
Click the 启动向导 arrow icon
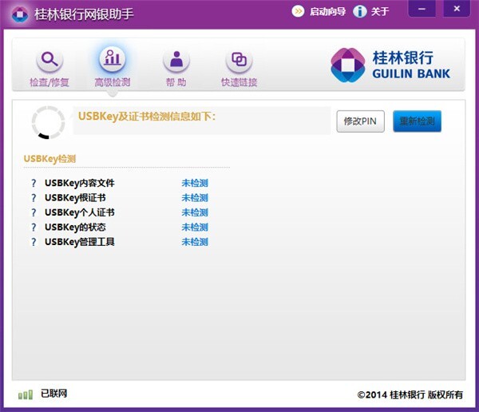[x=298, y=12]
